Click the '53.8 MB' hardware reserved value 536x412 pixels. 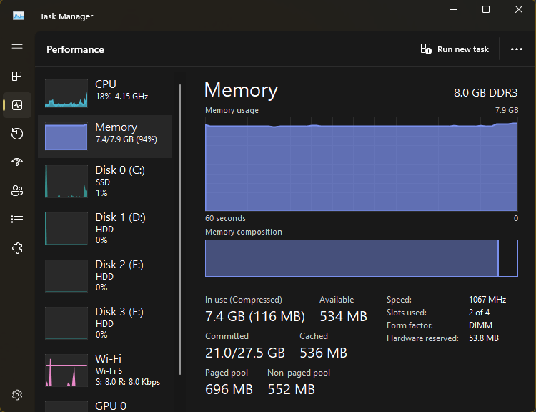[x=483, y=338]
